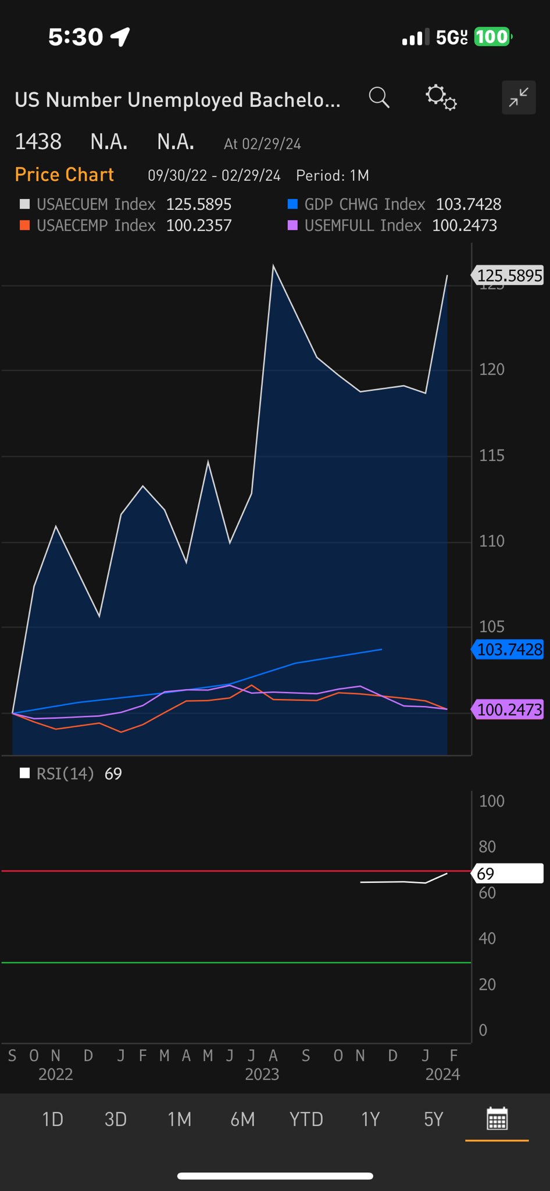The width and height of the screenshot is (550, 1191).
Task: Tap the orange USAECEMP Index swatch
Action: [24, 225]
